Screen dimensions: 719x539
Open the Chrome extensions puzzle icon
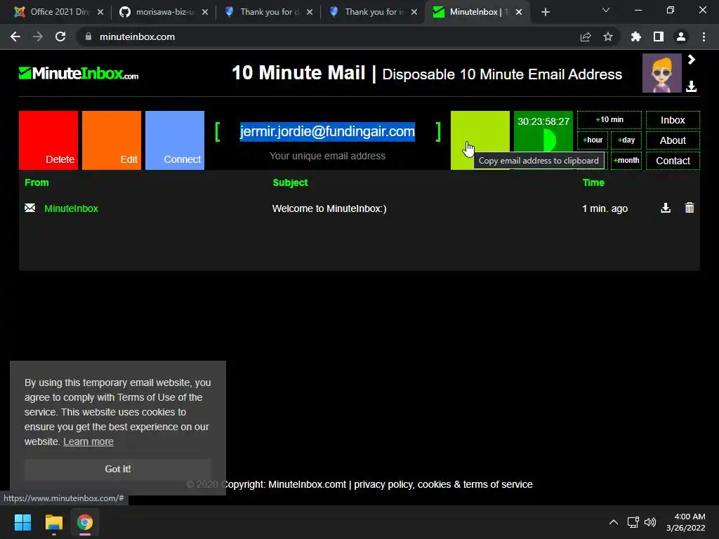636,36
